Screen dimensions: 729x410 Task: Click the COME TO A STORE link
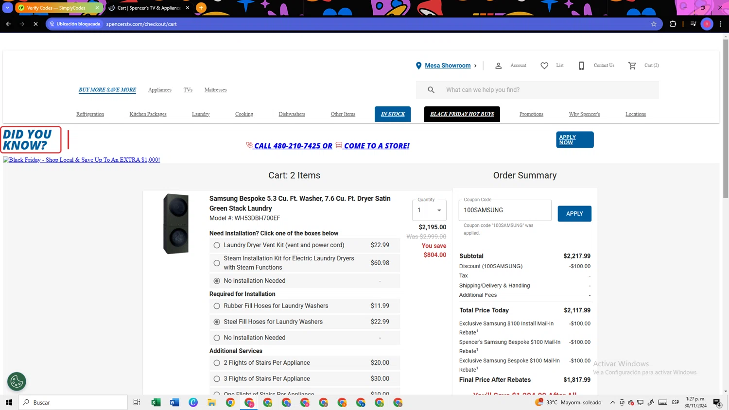click(376, 146)
